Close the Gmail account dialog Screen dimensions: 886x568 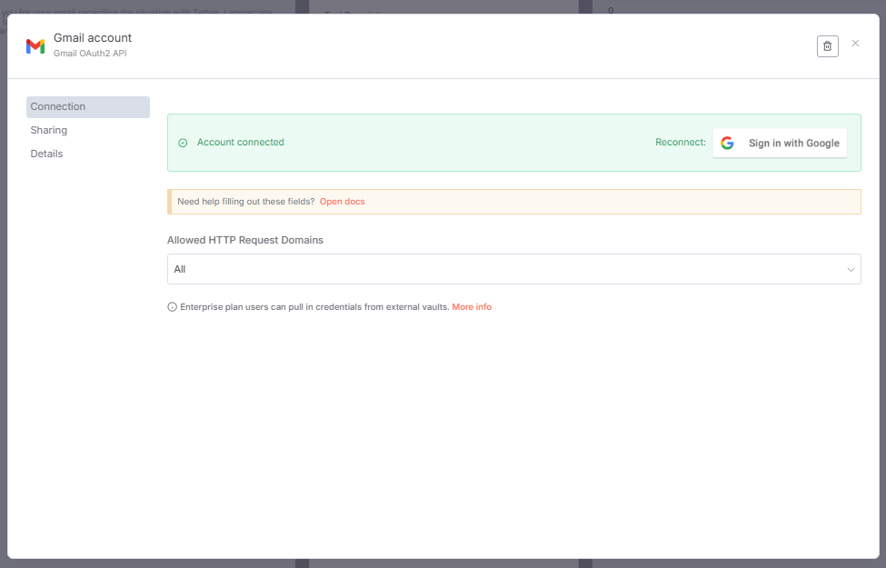click(855, 44)
